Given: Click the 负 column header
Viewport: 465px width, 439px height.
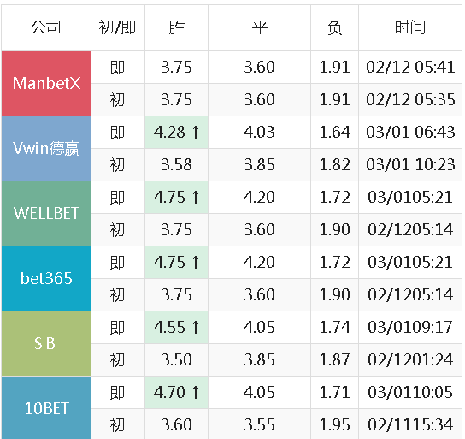Looking at the screenshot, I should 335,27.
